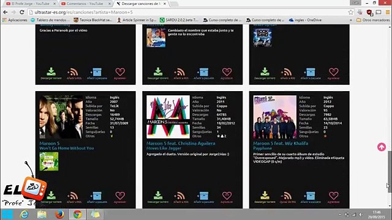Open Maroon 5 feat. Wiz Khalifa link
Viewport: 392px width, 220px height.
(x=281, y=144)
